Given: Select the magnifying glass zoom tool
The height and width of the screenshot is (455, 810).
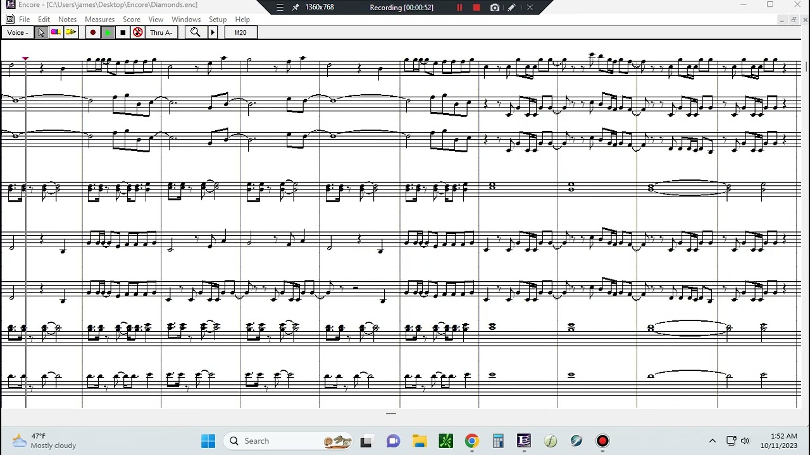Looking at the screenshot, I should coord(196,32).
